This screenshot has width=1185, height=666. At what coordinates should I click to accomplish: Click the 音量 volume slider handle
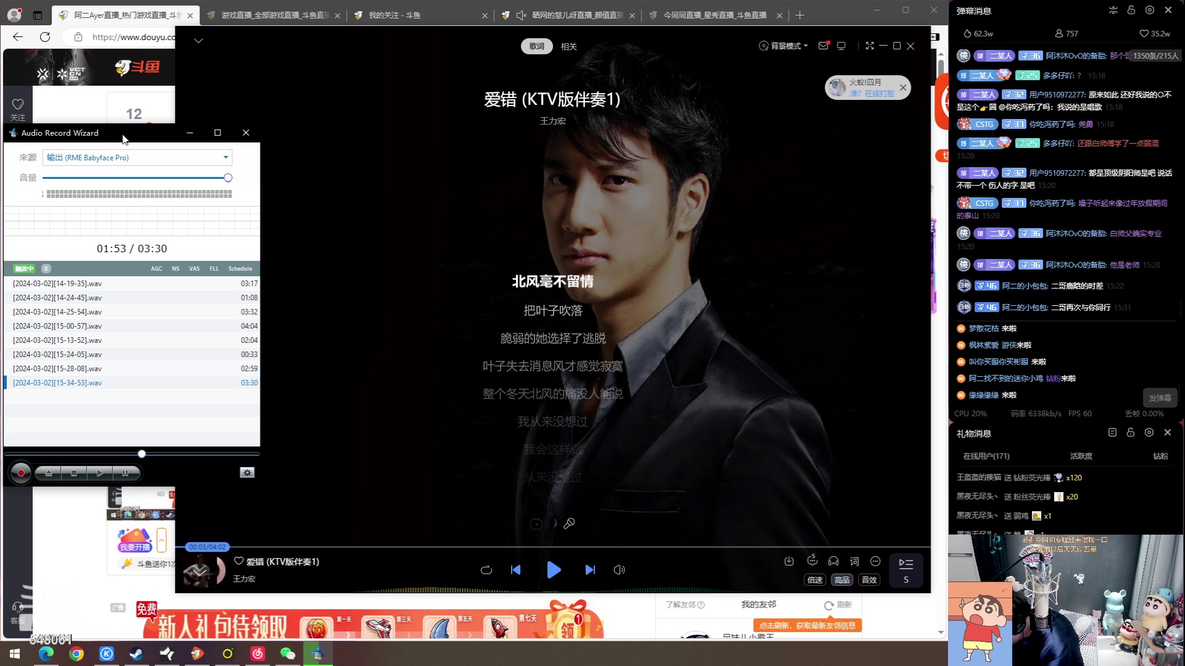[228, 178]
